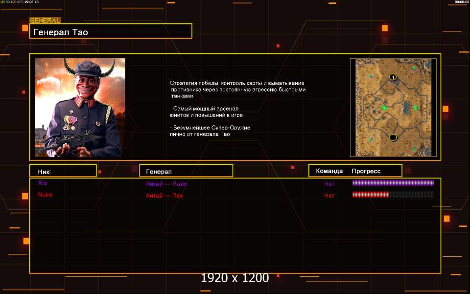
Task: Click the 'Команда' column header
Action: 329,171
